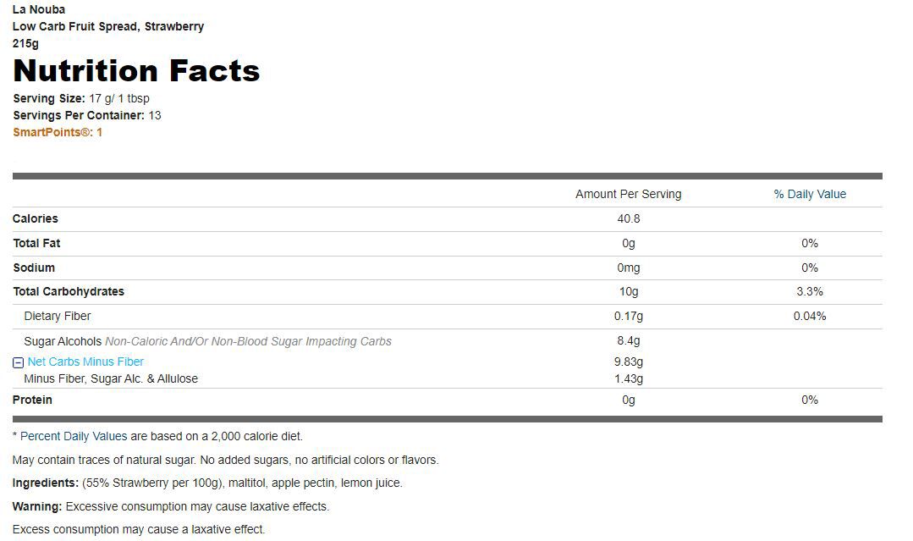This screenshot has height=541, width=913.
Task: Select the Dietary Fiber row label
Action: (57, 316)
